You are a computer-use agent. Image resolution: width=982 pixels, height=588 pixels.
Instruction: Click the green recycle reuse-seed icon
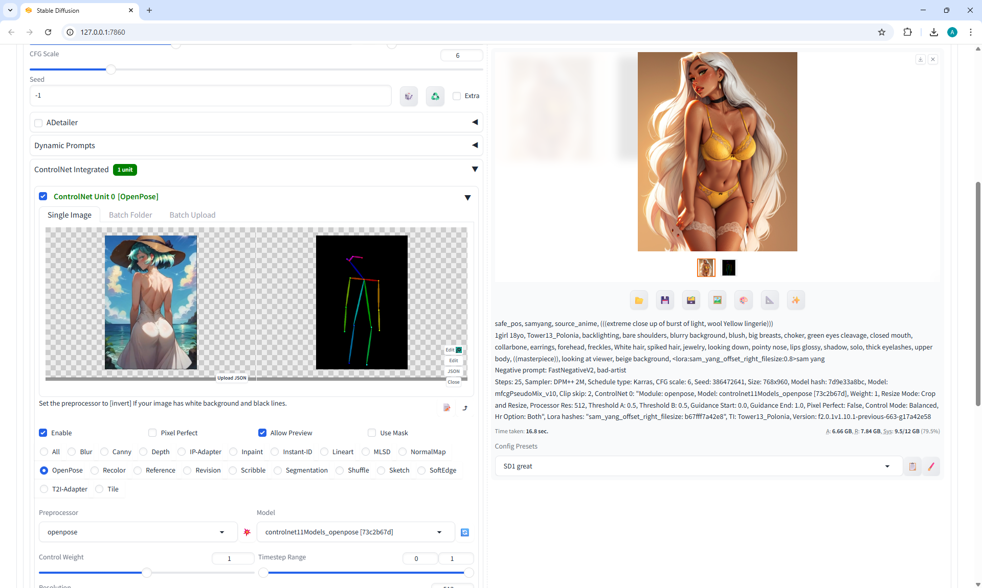coord(435,96)
